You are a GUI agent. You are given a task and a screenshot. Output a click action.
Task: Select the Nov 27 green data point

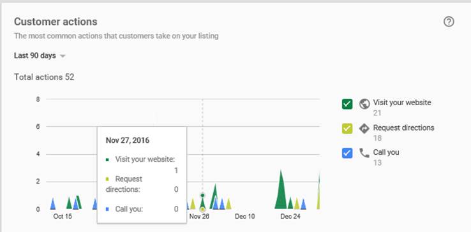(x=202, y=196)
